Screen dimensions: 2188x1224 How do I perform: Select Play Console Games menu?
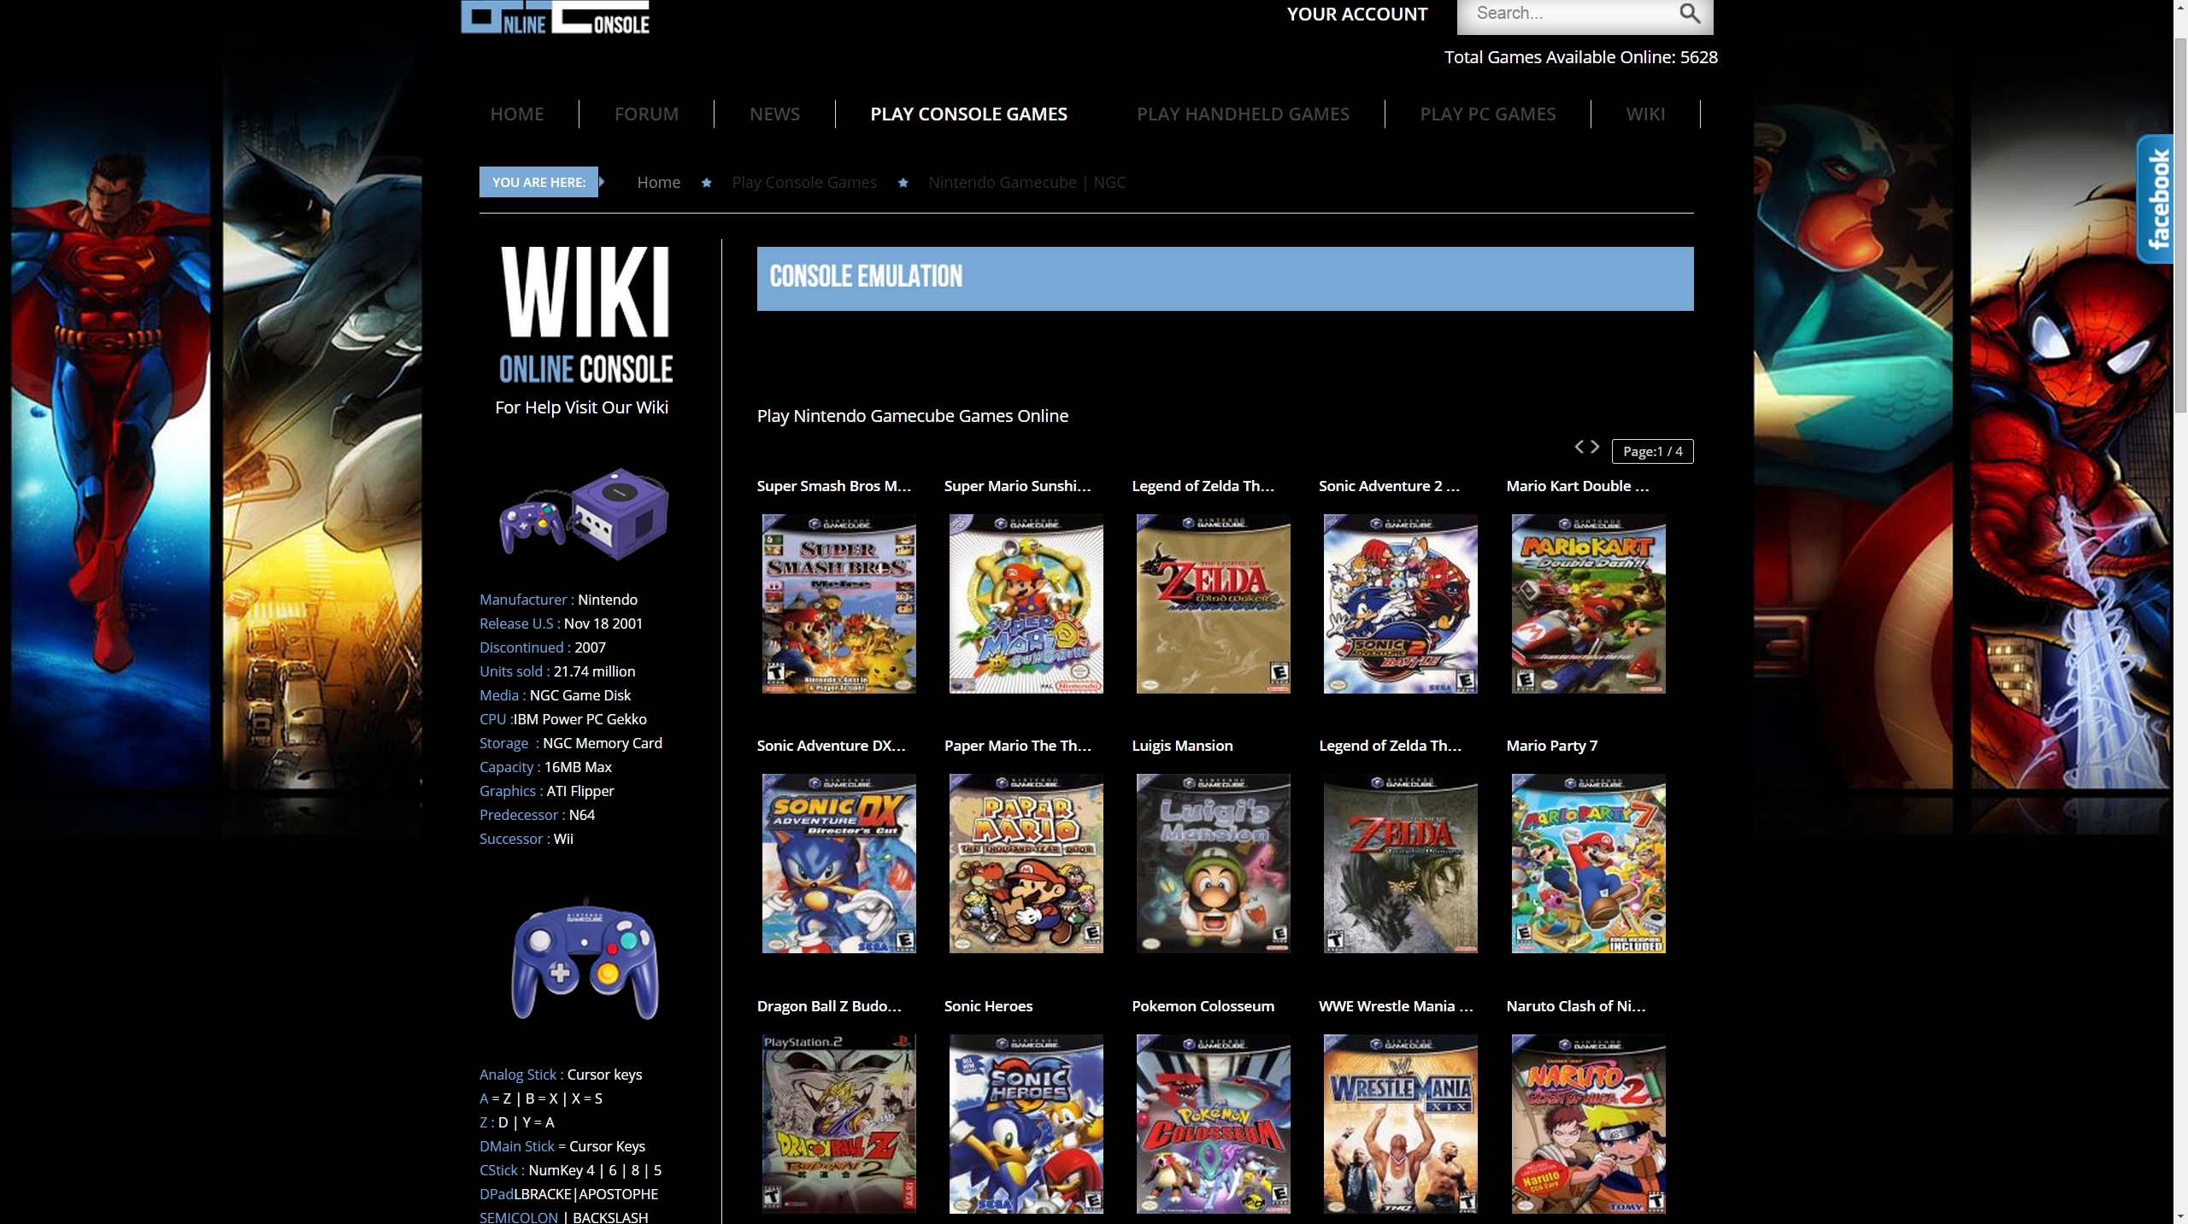coord(968,114)
